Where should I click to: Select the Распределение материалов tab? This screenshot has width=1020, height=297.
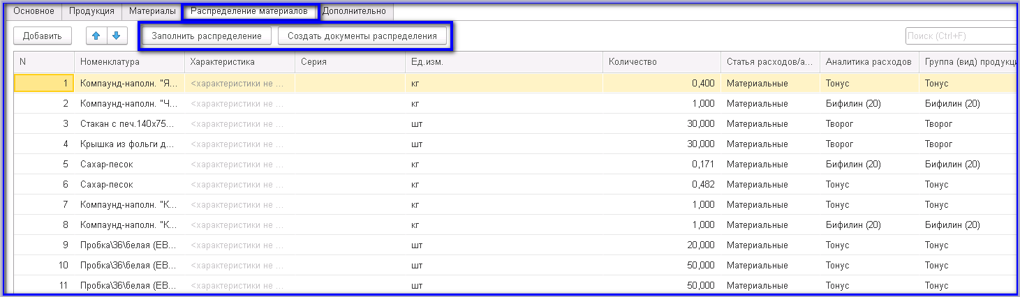click(249, 11)
